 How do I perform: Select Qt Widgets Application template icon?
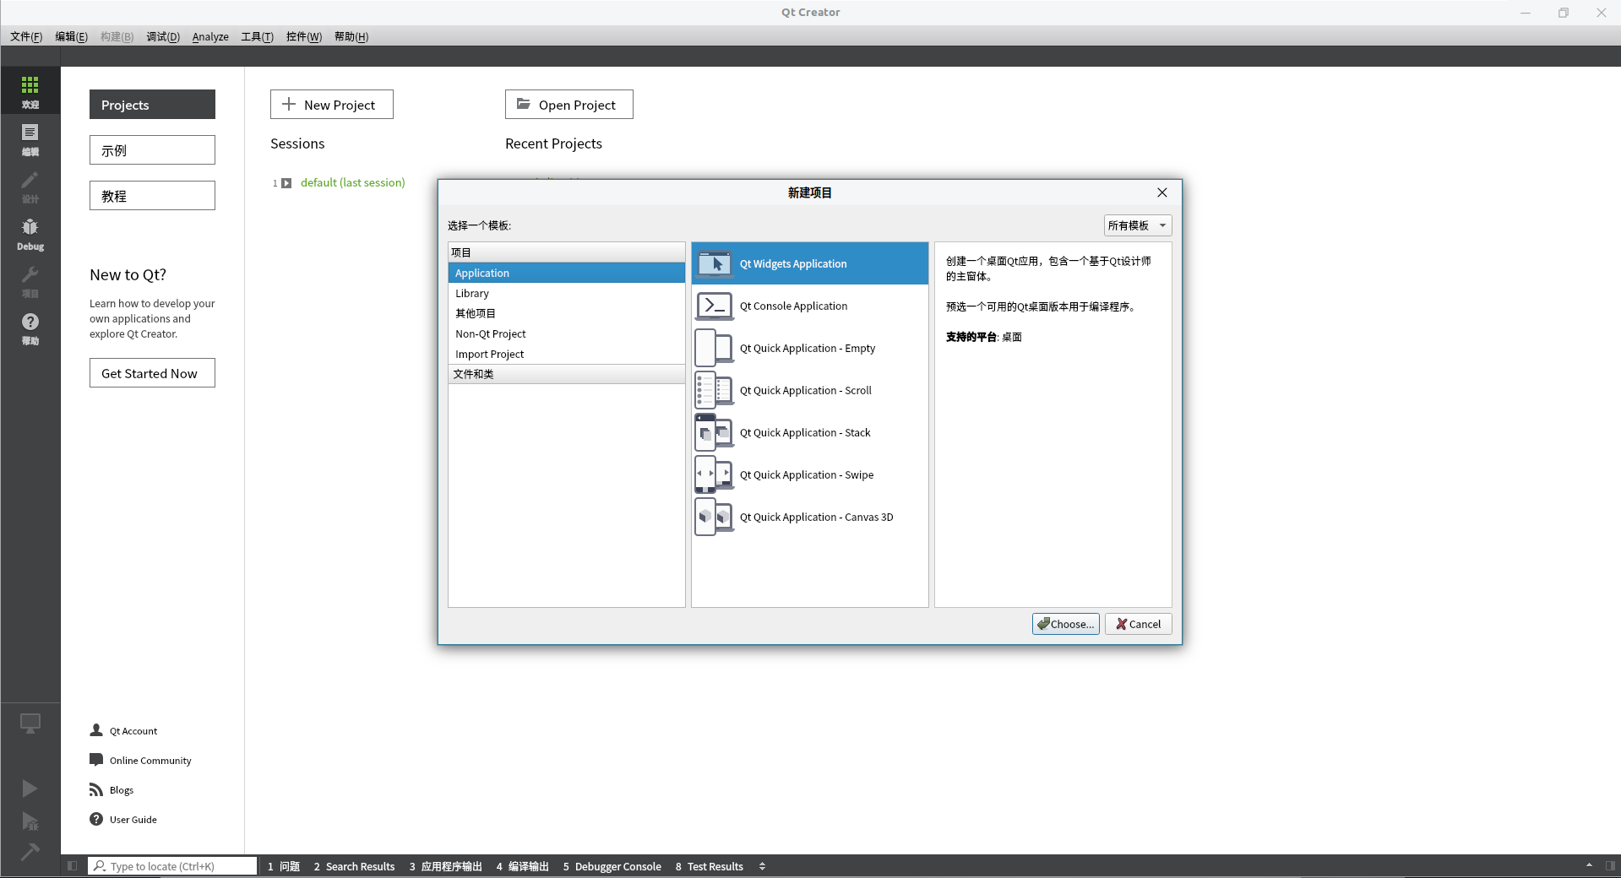pos(715,263)
